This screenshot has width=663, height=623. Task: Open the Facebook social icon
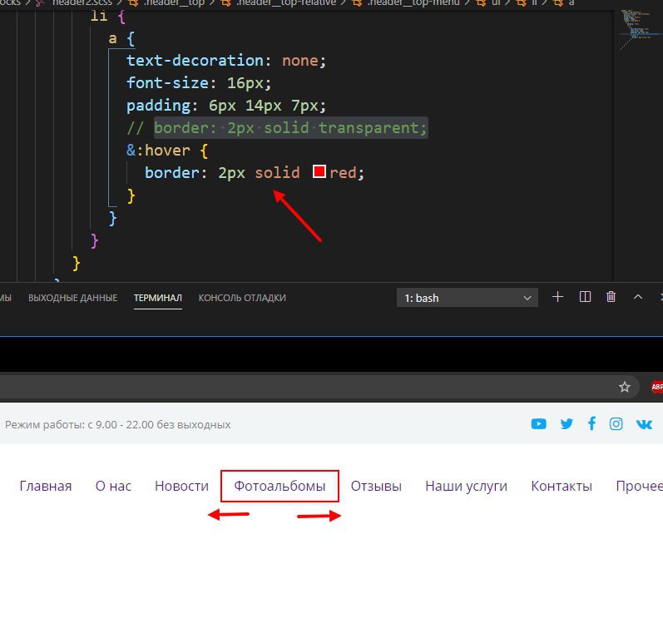click(592, 423)
